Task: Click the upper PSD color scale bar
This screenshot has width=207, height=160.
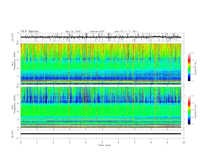Action: point(189,67)
